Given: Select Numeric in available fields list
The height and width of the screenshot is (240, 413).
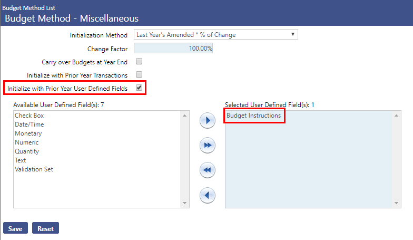Looking at the screenshot, I should click(27, 142).
